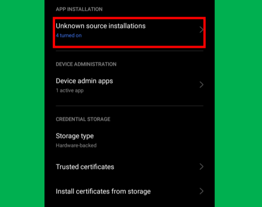262x207 pixels.
Task: Click the divider line below Unknown source installations
Action: coord(130,51)
